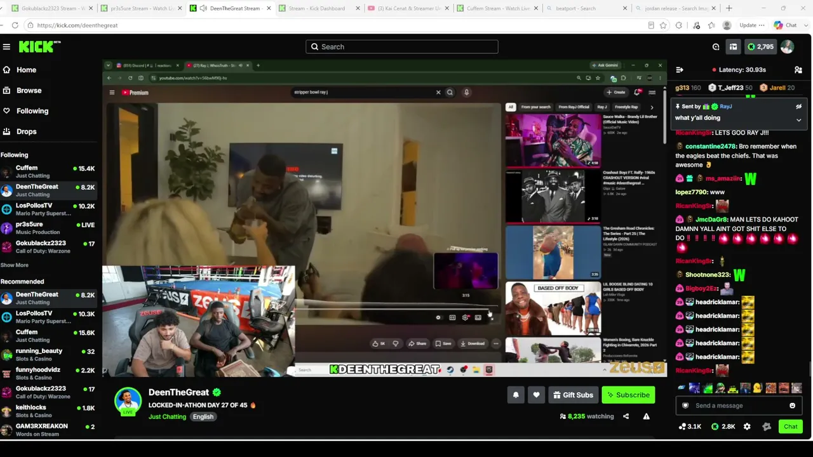
Task: Share the stream using share icon
Action: (626, 416)
